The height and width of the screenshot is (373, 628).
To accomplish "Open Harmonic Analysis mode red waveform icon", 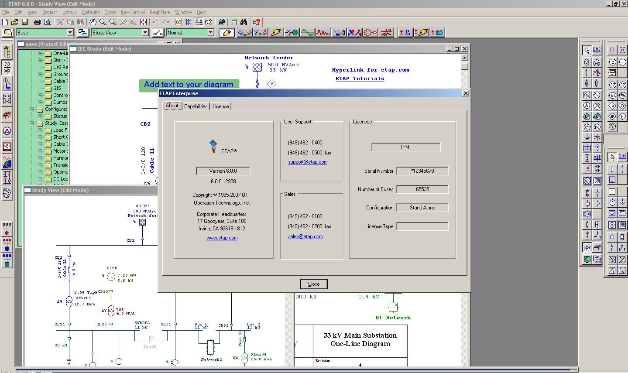I will [x=323, y=32].
